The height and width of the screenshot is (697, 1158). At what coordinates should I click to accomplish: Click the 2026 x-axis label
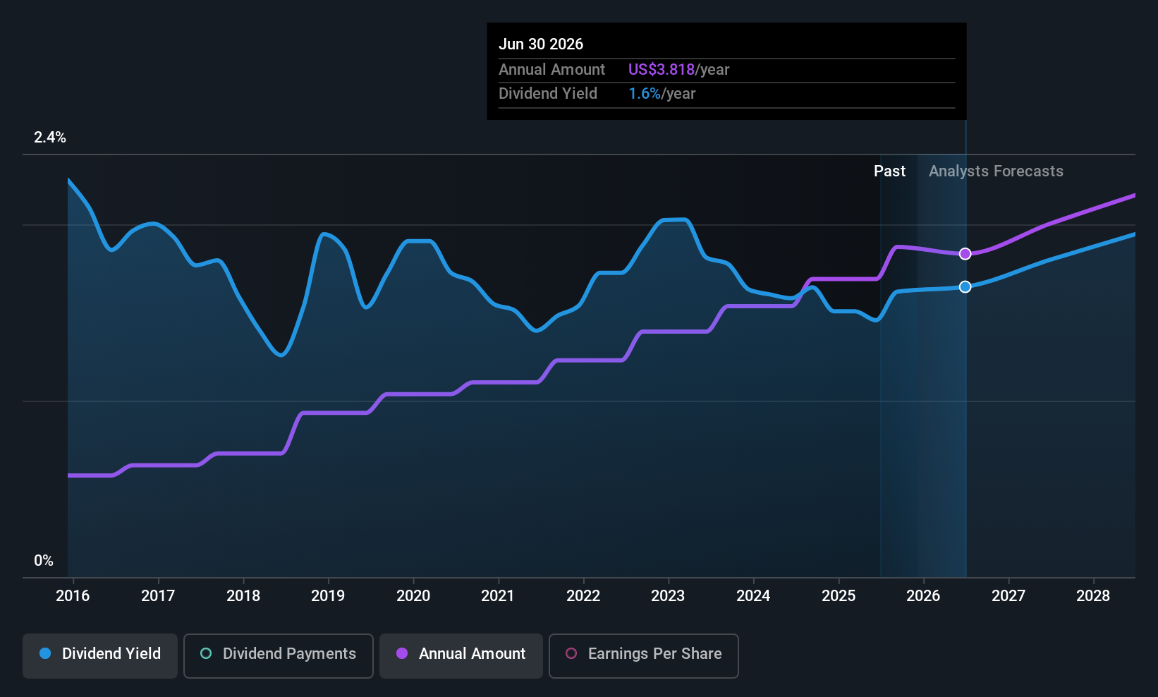[923, 596]
